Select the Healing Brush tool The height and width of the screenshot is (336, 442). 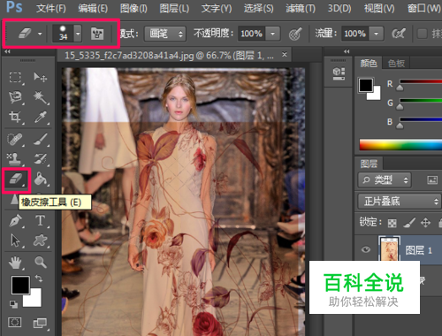pyautogui.click(x=15, y=139)
